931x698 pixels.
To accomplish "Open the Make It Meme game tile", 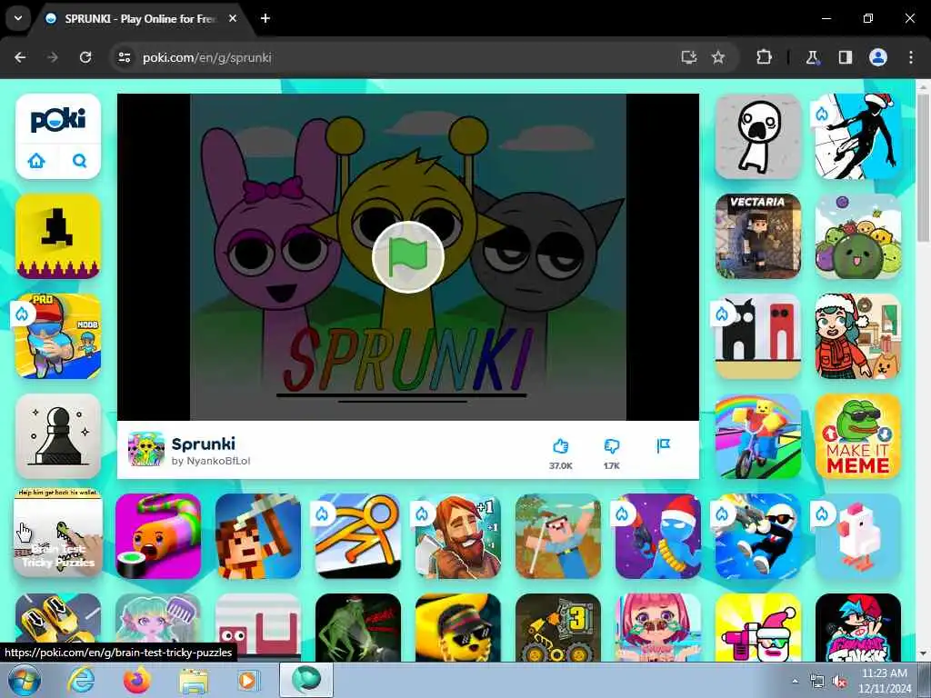I will tap(858, 436).
